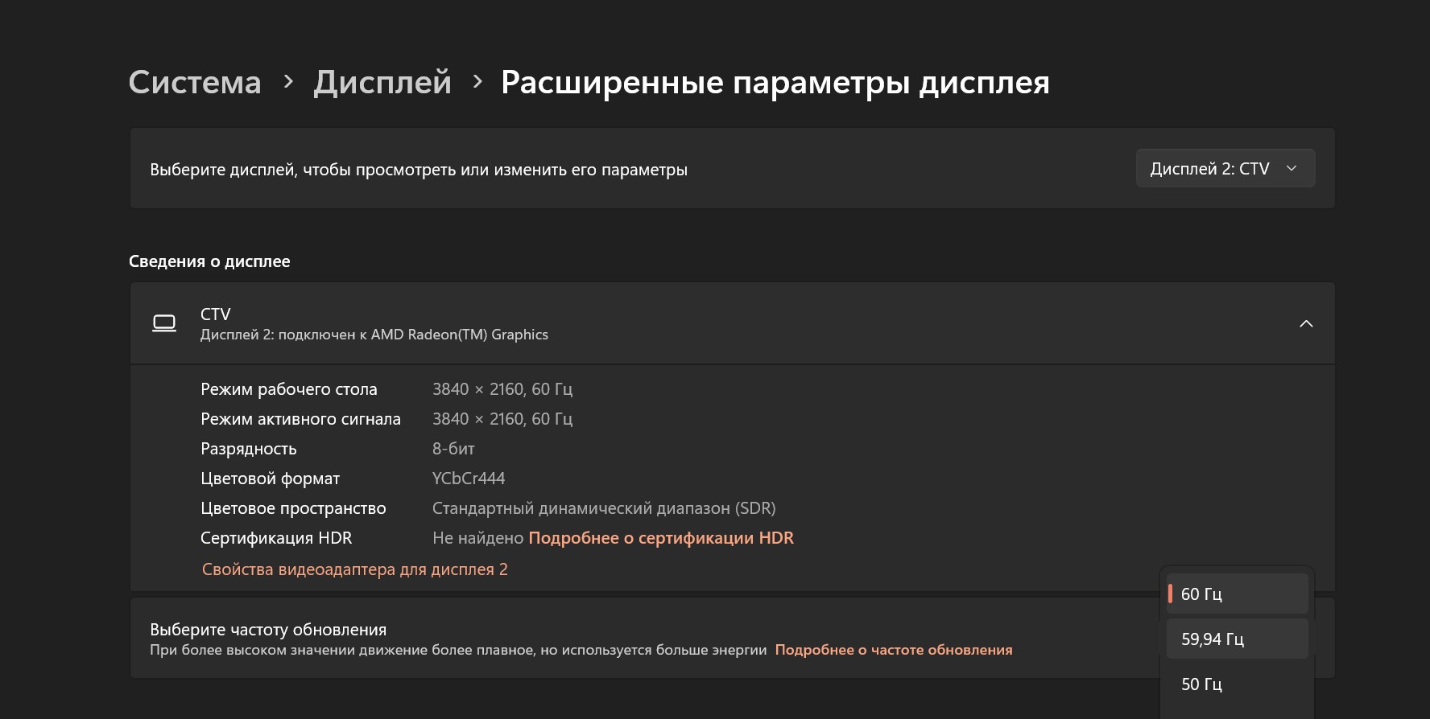The width and height of the screenshot is (1430, 719).
Task: Click the CTV display name text
Action: (216, 314)
